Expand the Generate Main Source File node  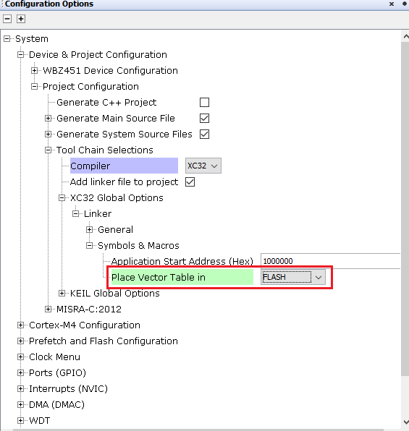click(49, 118)
